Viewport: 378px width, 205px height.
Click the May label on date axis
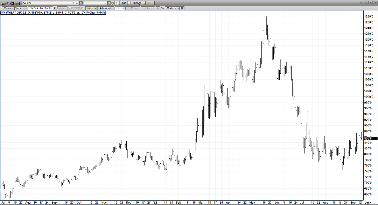pyautogui.click(x=252, y=203)
